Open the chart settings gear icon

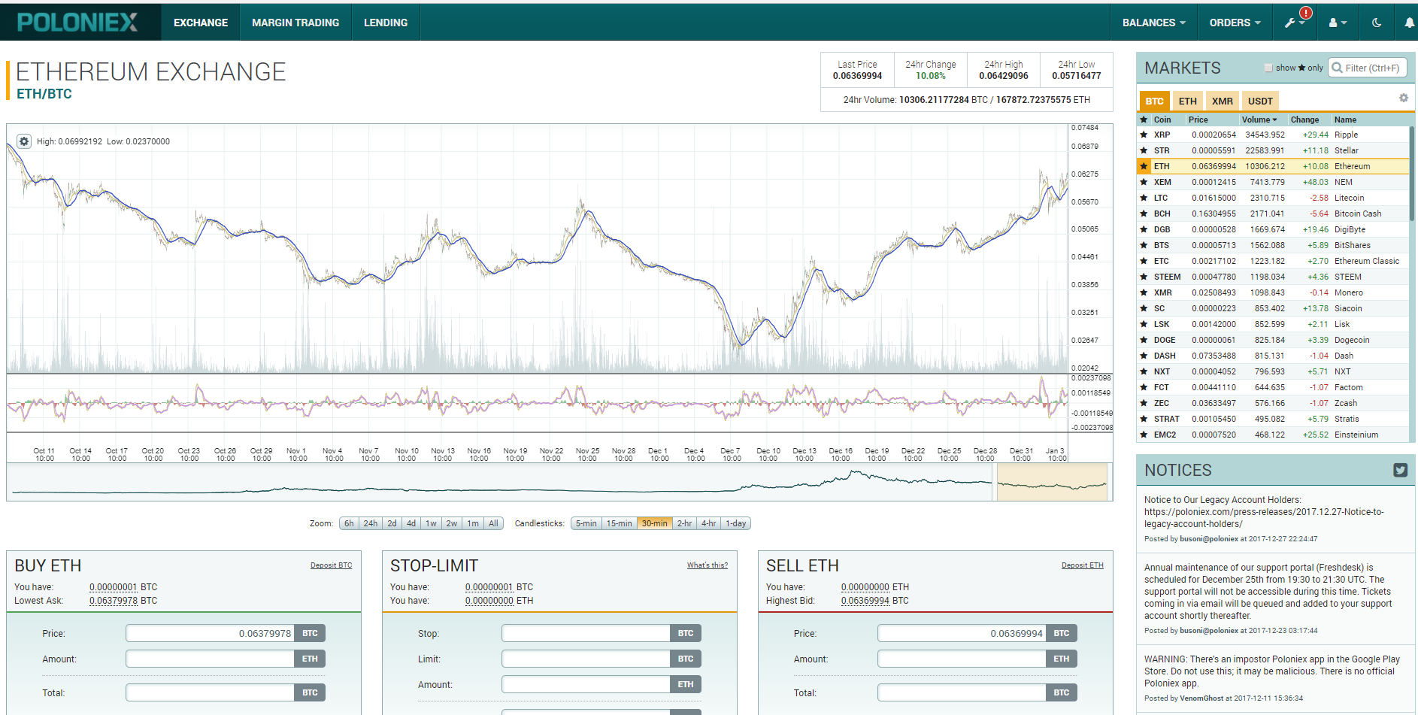24,141
